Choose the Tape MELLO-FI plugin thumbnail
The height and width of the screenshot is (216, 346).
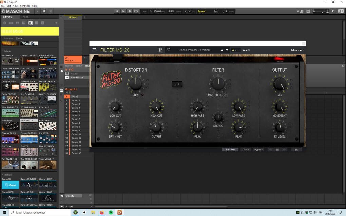coord(48,165)
